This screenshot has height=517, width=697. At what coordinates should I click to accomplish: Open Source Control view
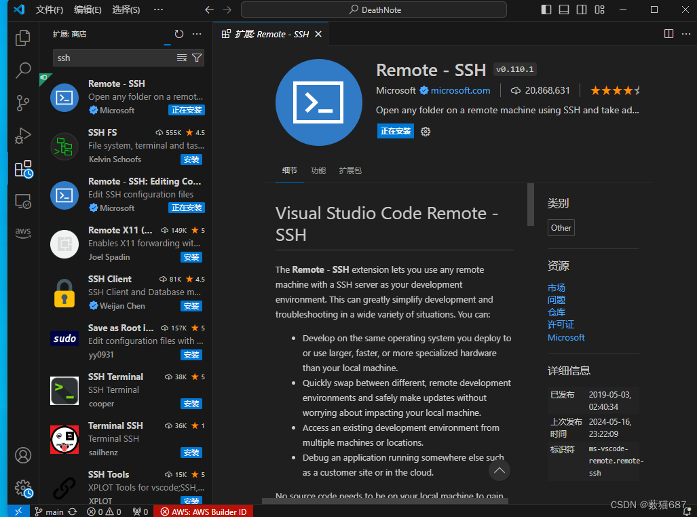(x=22, y=102)
